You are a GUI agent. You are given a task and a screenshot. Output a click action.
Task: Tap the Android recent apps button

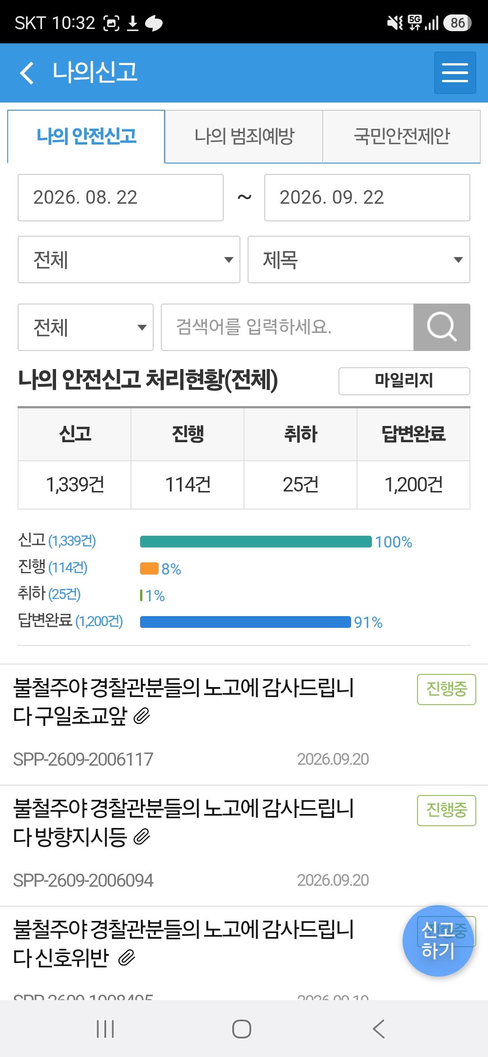105,1029
